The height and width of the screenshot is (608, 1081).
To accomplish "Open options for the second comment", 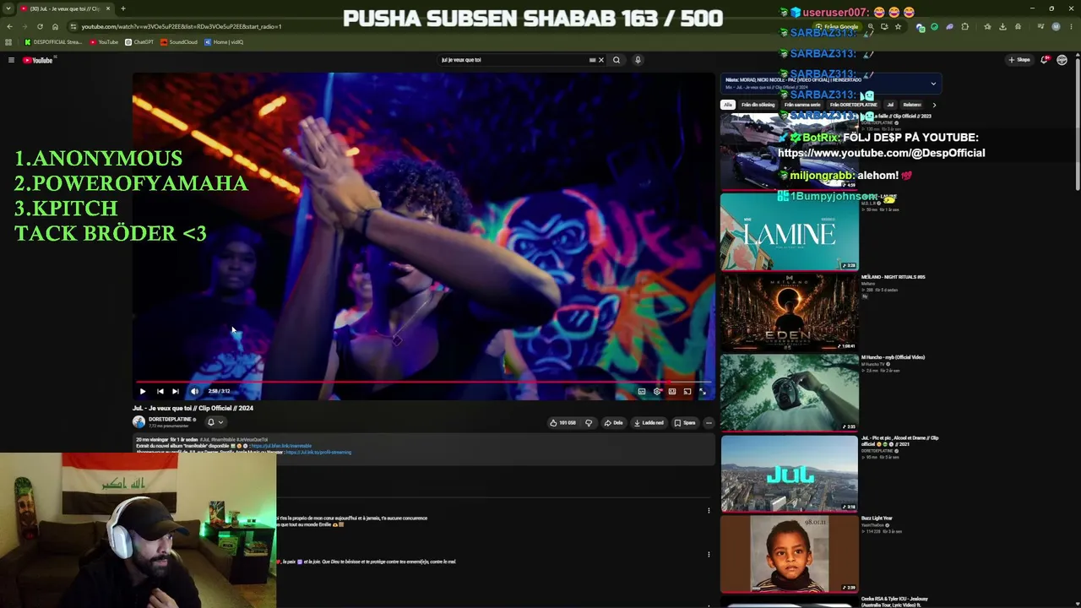I will tap(709, 555).
